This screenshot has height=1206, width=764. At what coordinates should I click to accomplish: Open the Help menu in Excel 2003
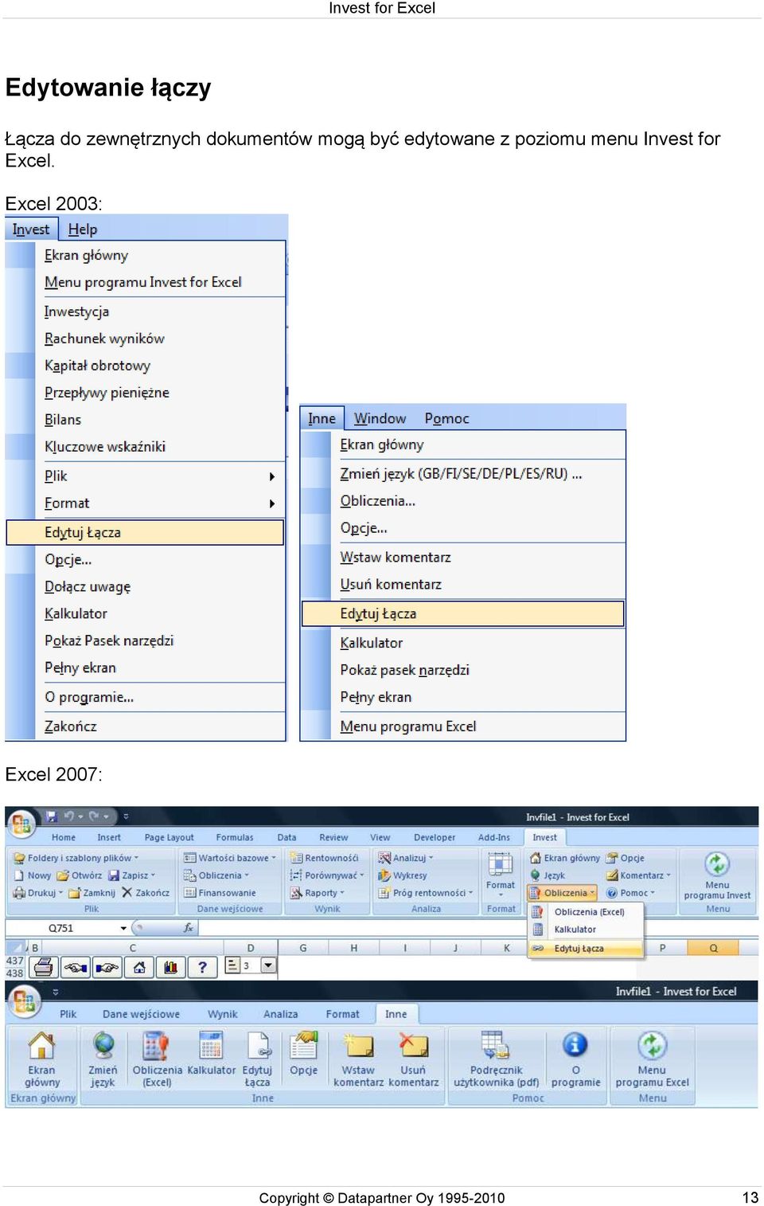(x=82, y=229)
